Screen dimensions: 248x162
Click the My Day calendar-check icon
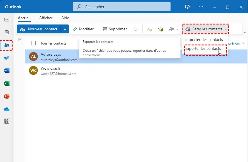tap(188, 7)
